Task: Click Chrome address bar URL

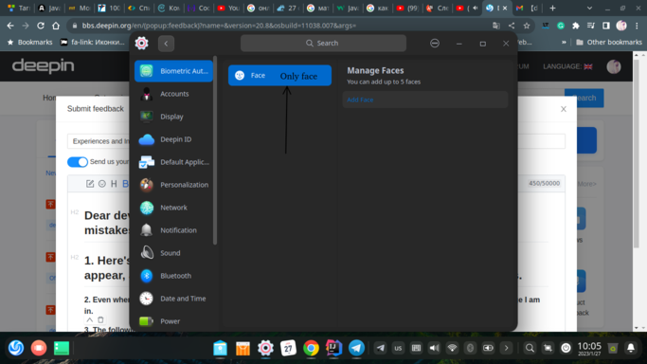Action: point(219,26)
